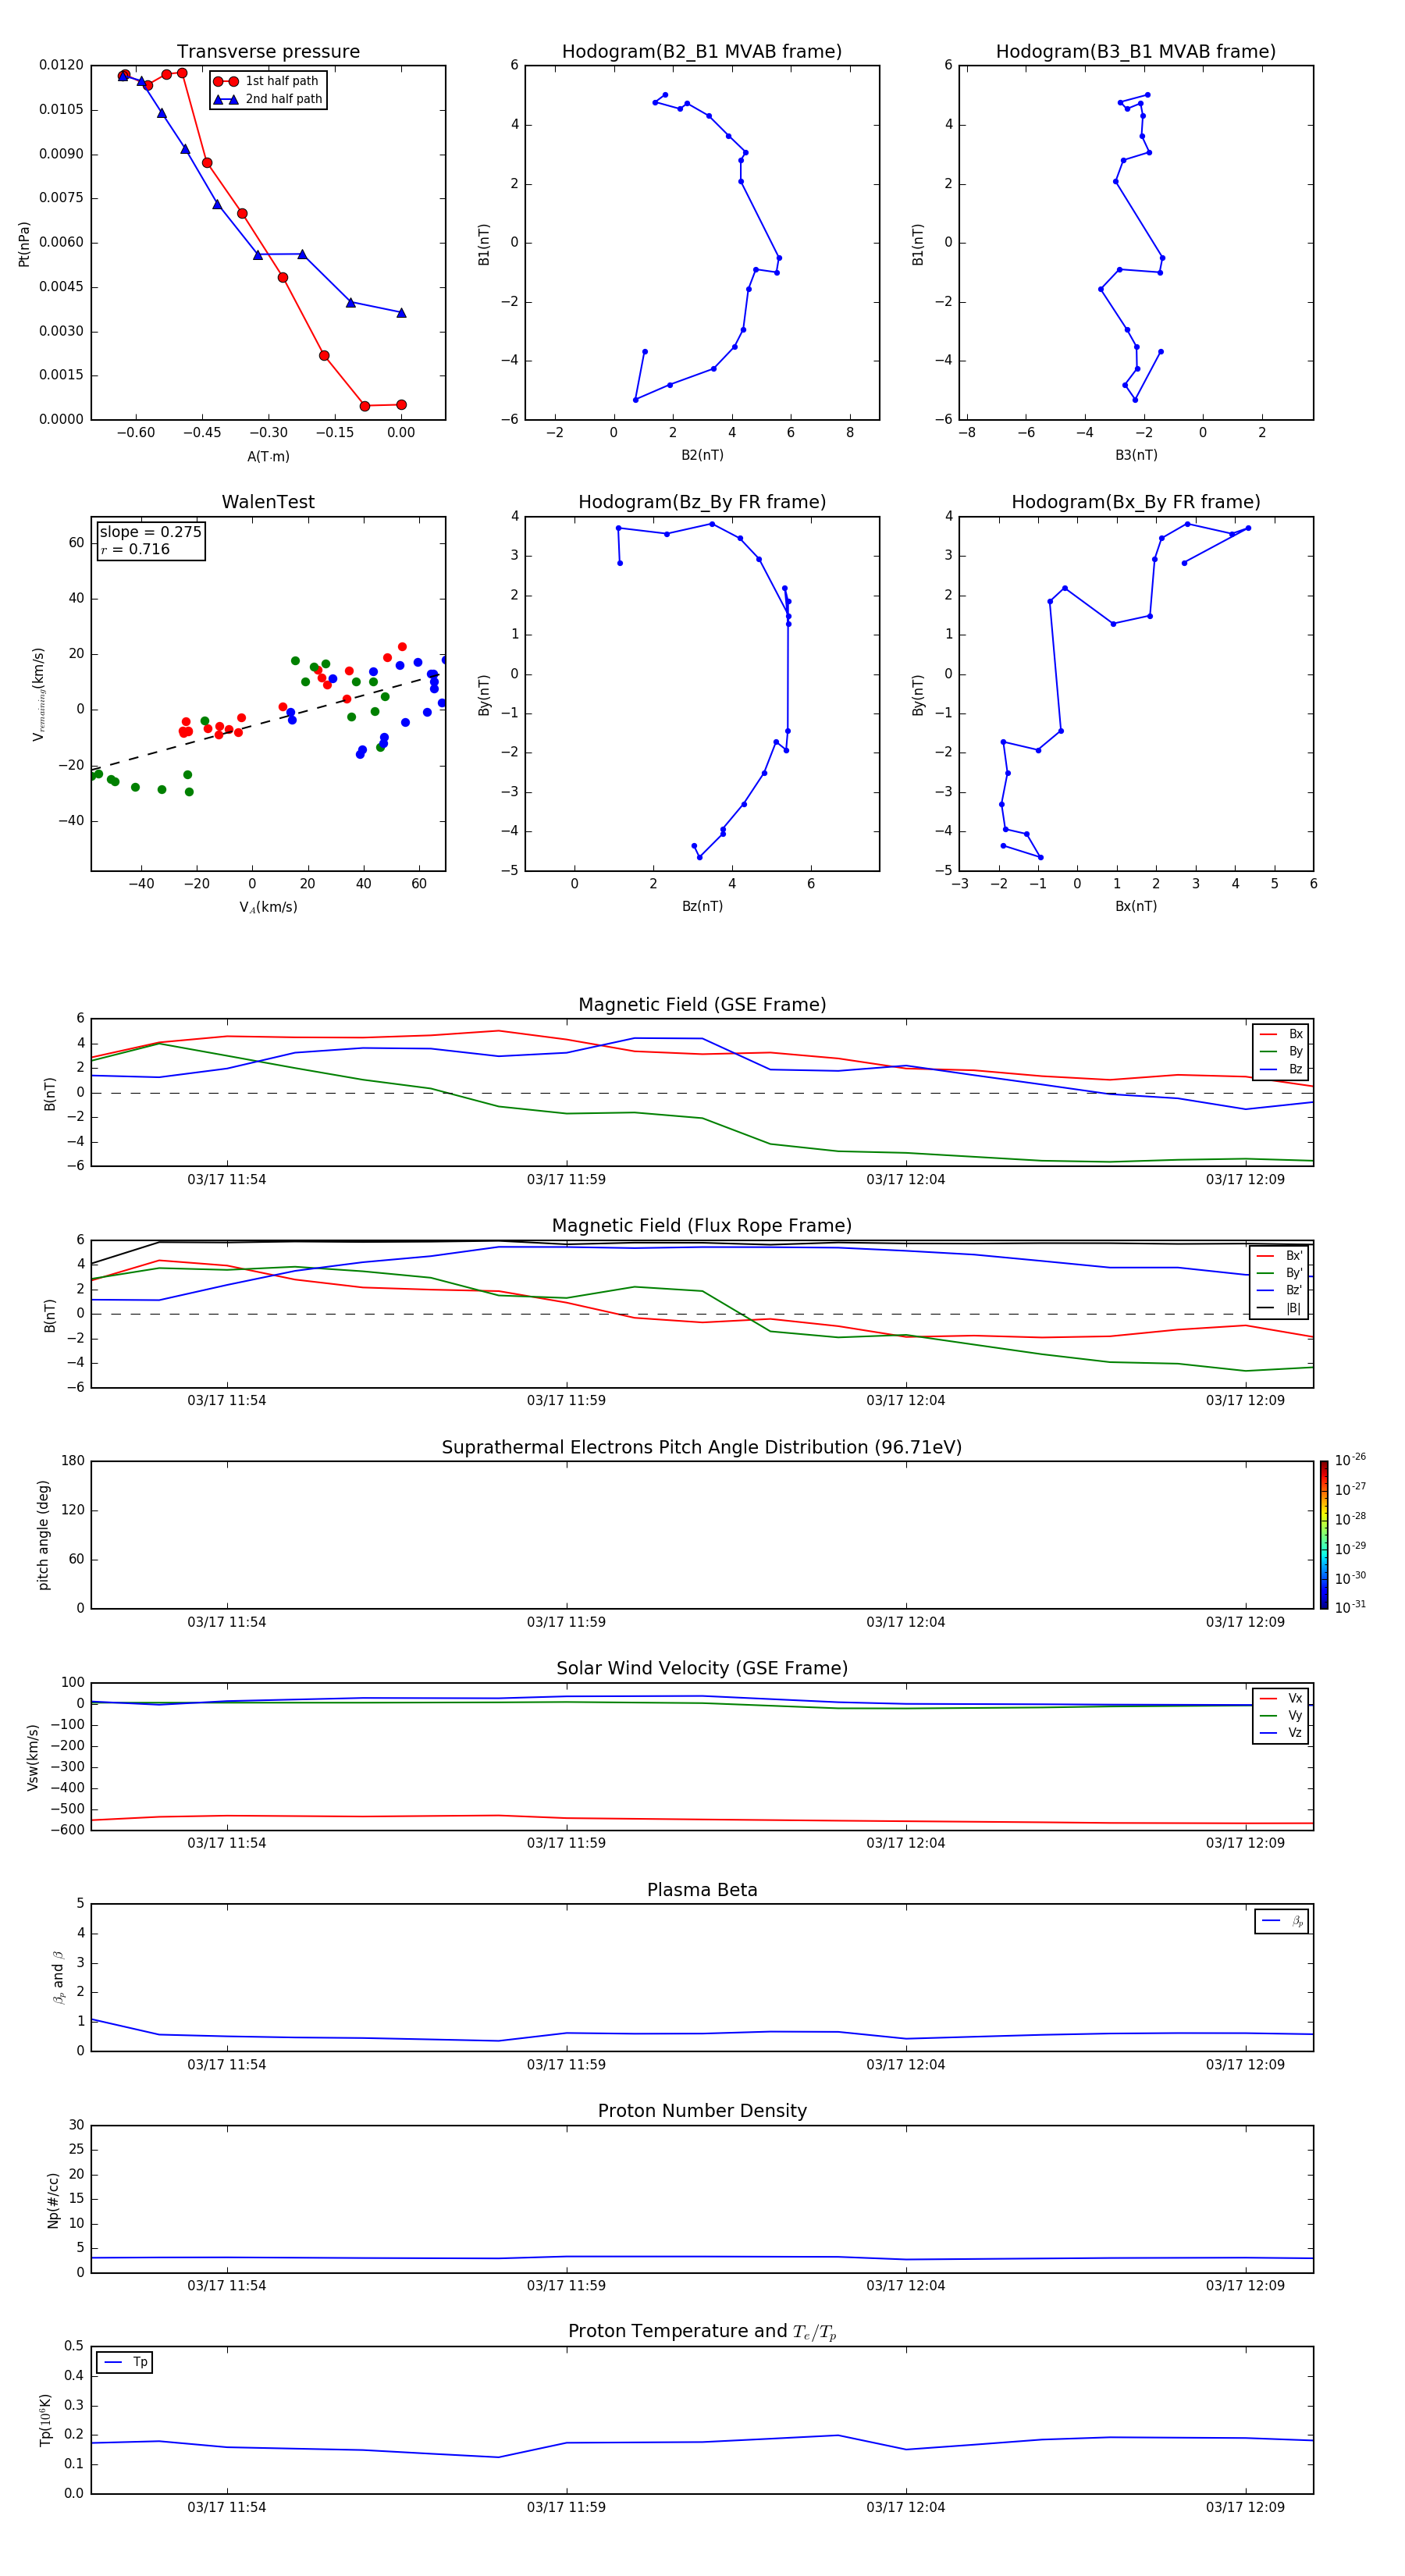Click the 'Plasma Beta' plot title
Image resolution: width=1405 pixels, height=2576 pixels.
702,1891
